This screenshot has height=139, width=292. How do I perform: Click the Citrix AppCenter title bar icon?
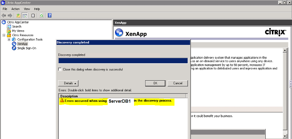point(3,3)
